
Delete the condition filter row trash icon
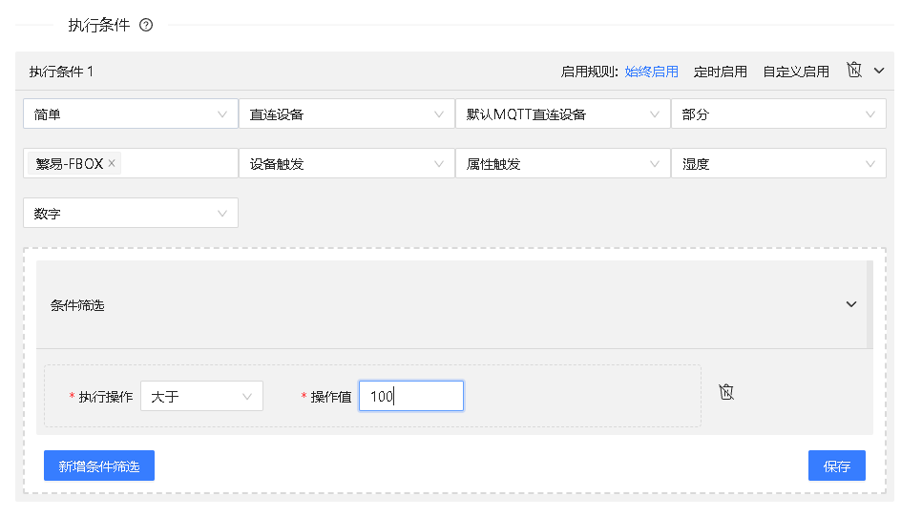[x=726, y=392]
